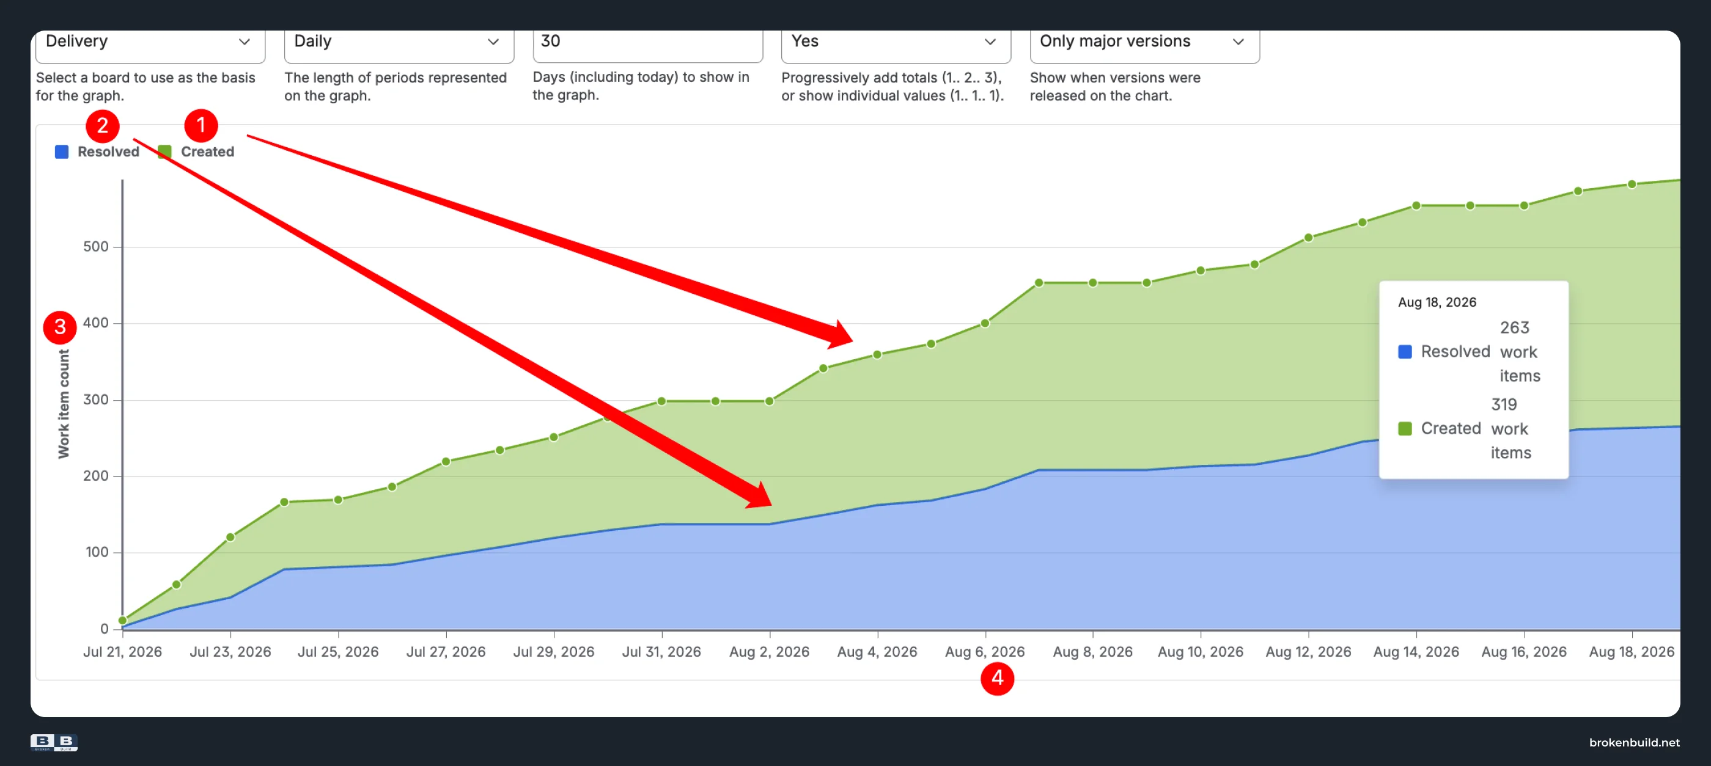Image resolution: width=1711 pixels, height=766 pixels.
Task: Click the '263 work items' tooltip value
Action: (1520, 352)
